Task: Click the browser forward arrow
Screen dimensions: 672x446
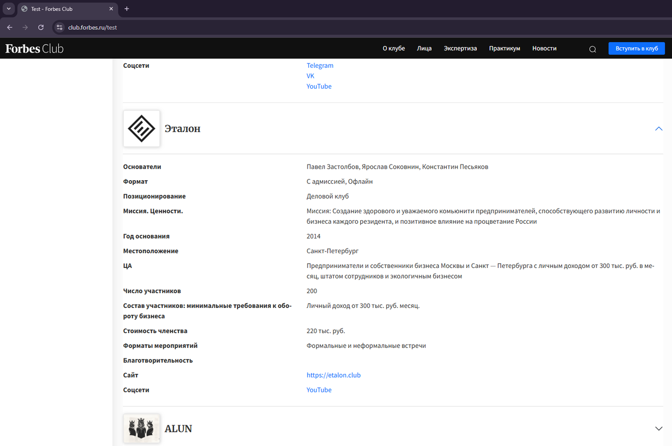Action: (x=25, y=27)
